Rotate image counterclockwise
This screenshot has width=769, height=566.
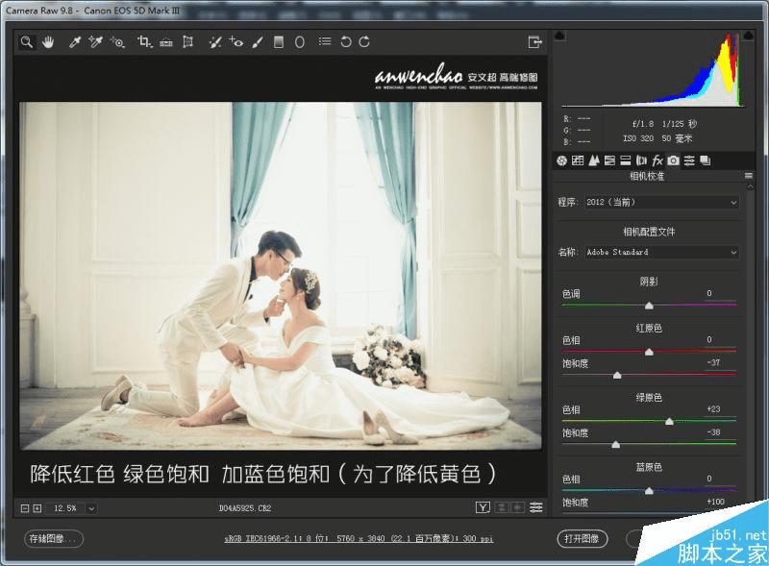(346, 42)
